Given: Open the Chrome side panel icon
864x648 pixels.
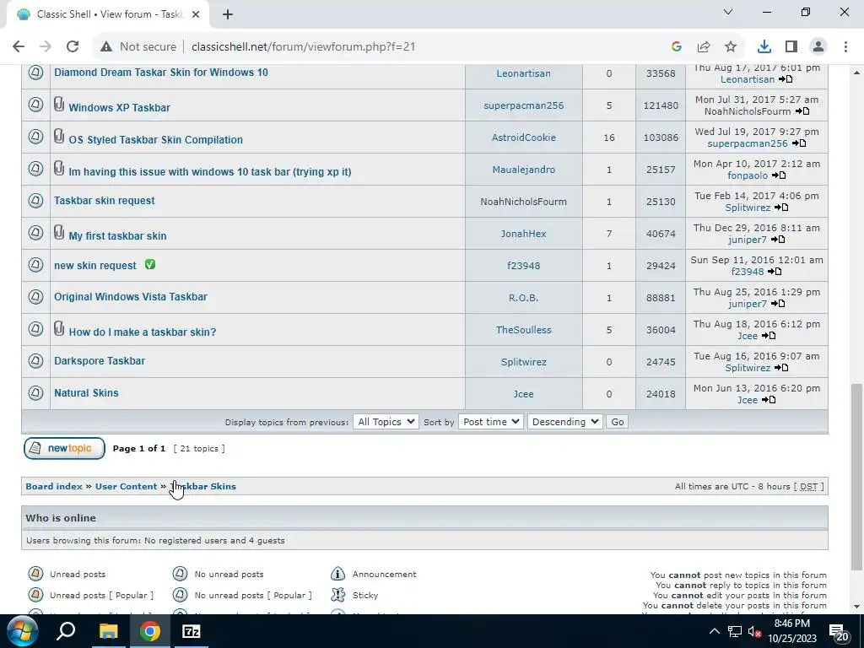Looking at the screenshot, I should (x=791, y=47).
